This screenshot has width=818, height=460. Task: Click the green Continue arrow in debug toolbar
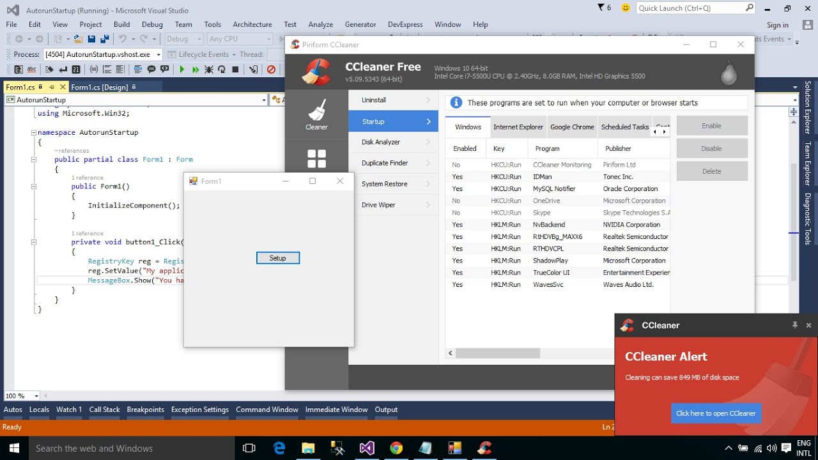pos(182,70)
